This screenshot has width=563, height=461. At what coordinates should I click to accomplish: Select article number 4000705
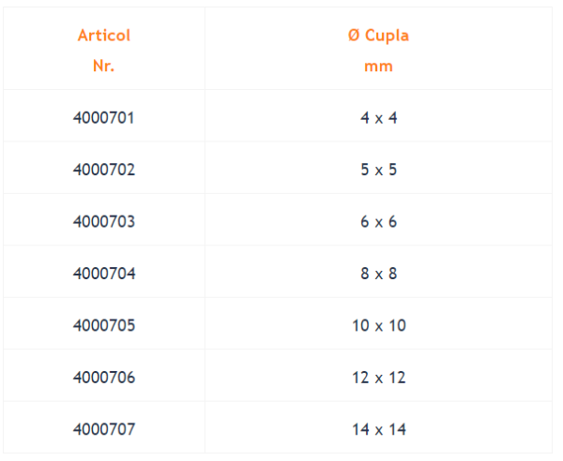[x=104, y=325]
